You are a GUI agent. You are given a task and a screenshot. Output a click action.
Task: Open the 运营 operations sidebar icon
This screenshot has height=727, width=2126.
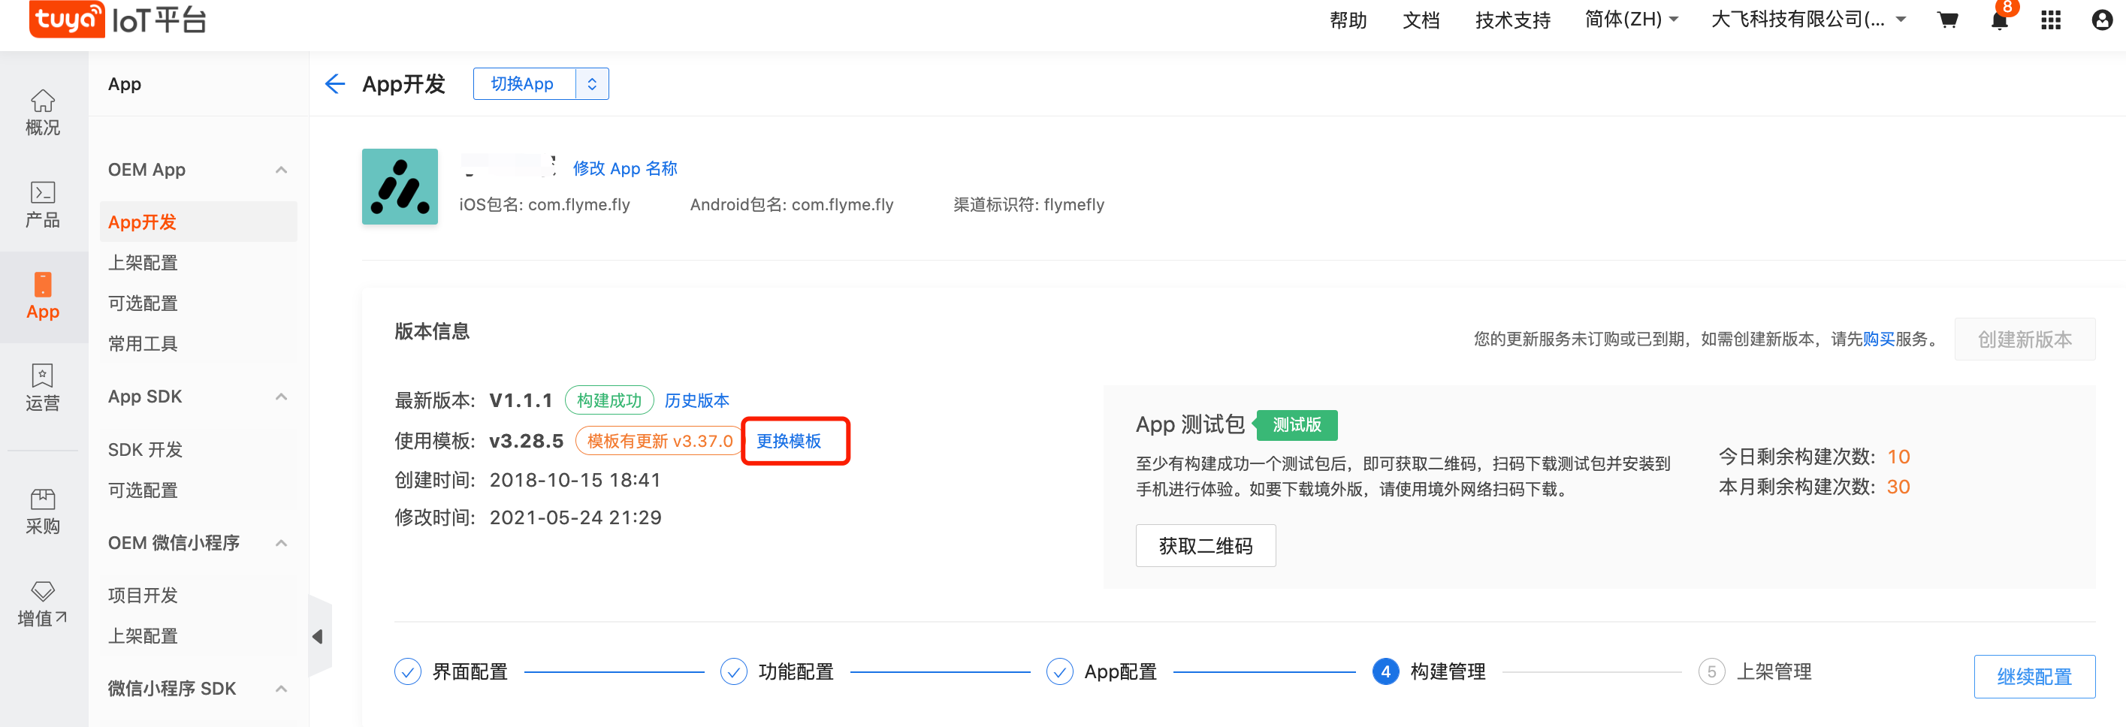pos(43,388)
